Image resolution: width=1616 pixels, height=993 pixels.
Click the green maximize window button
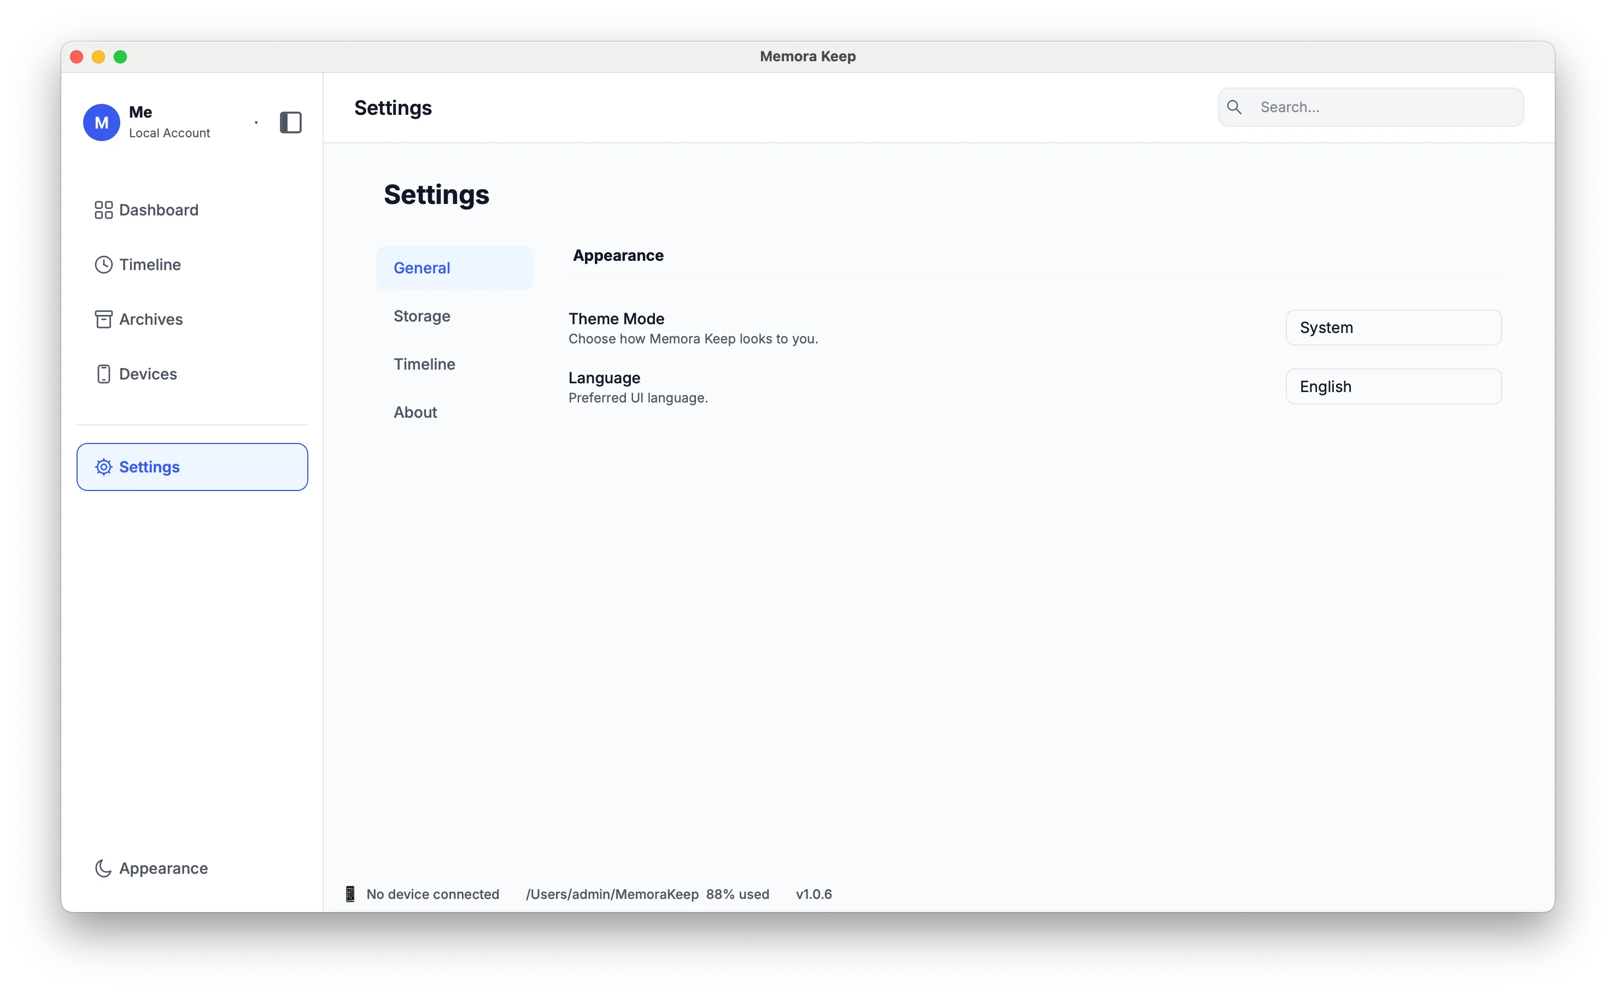pos(120,56)
